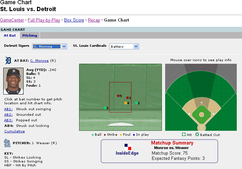Open the St. Louis Cardinals Batters dropdown
The width and height of the screenshot is (242, 169).
(124, 46)
